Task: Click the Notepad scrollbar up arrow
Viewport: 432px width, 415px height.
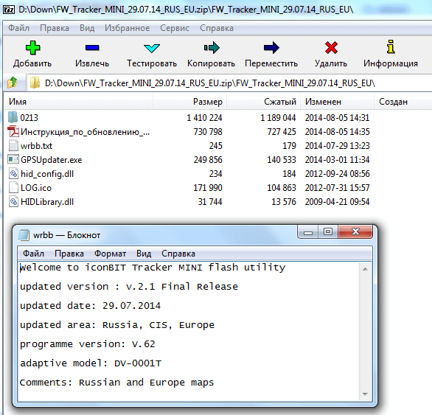Action: [366, 268]
